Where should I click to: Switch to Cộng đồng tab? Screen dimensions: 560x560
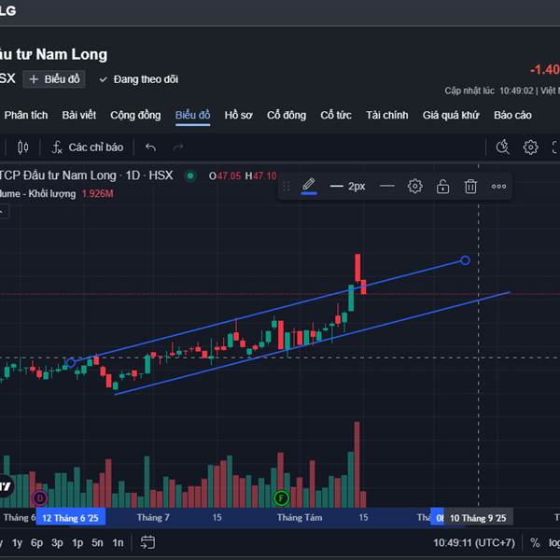pos(135,115)
